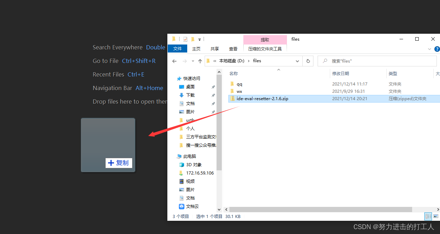The image size is (440, 234).
Task: Close the files Explorer window
Action: point(433,39)
